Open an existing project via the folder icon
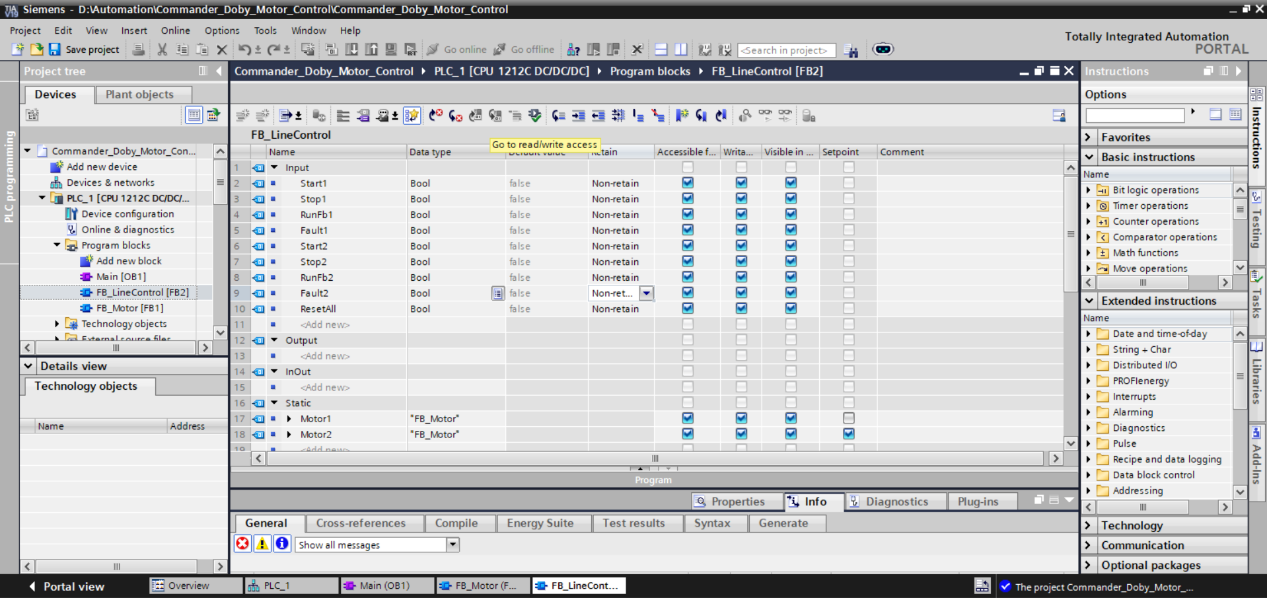The width and height of the screenshot is (1267, 598). click(36, 50)
